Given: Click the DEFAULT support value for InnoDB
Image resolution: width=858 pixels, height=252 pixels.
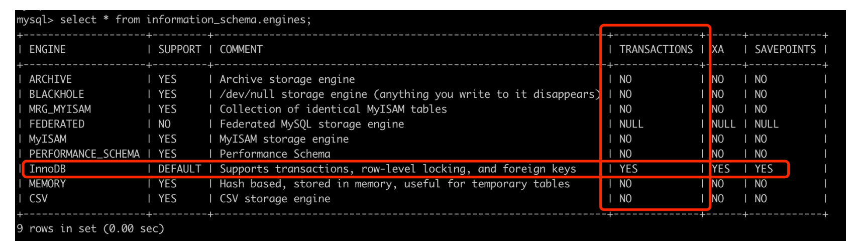Looking at the screenshot, I should pyautogui.click(x=179, y=169).
